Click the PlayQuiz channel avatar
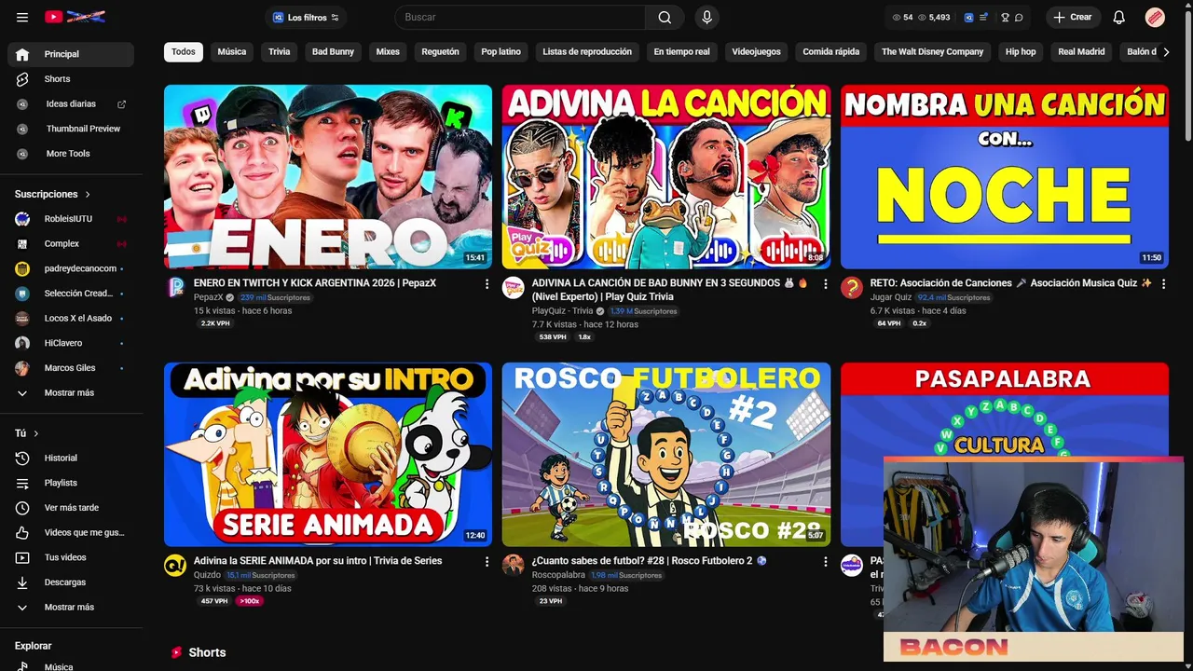Image resolution: width=1193 pixels, height=671 pixels. pos(514,287)
